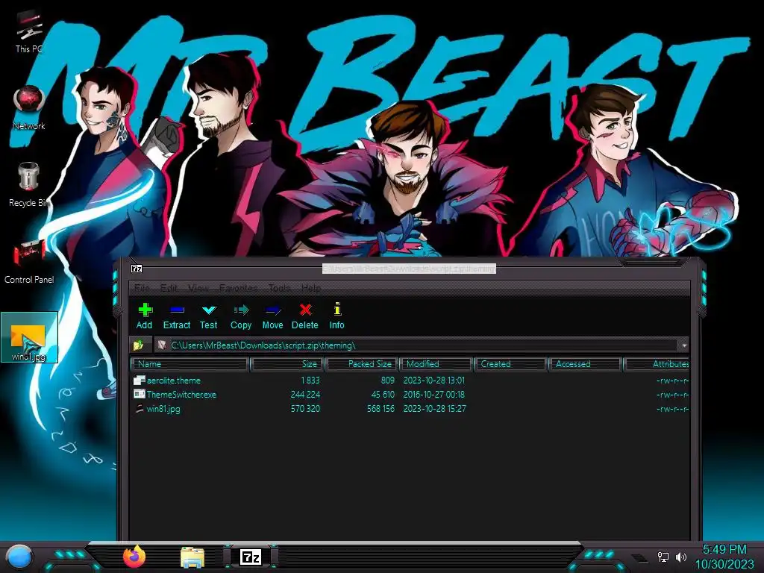Click size value 570 320
The image size is (764, 573).
[x=305, y=408]
